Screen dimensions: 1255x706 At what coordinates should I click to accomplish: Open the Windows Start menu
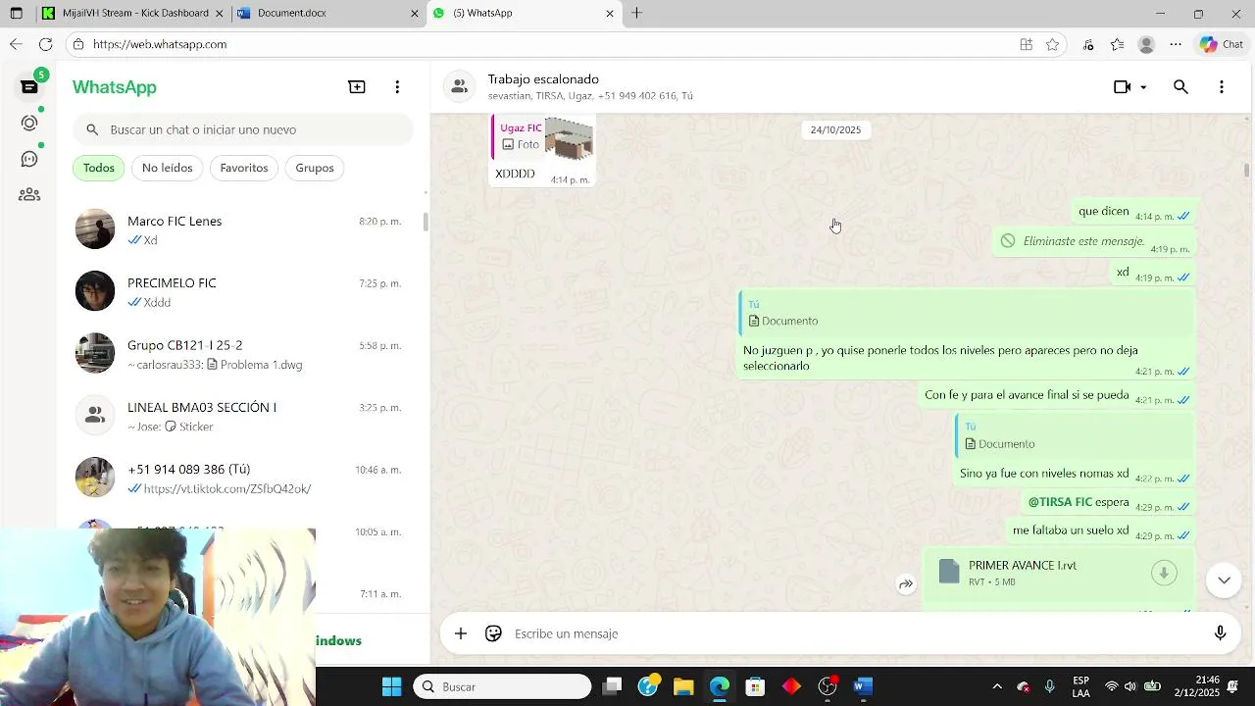[392, 686]
